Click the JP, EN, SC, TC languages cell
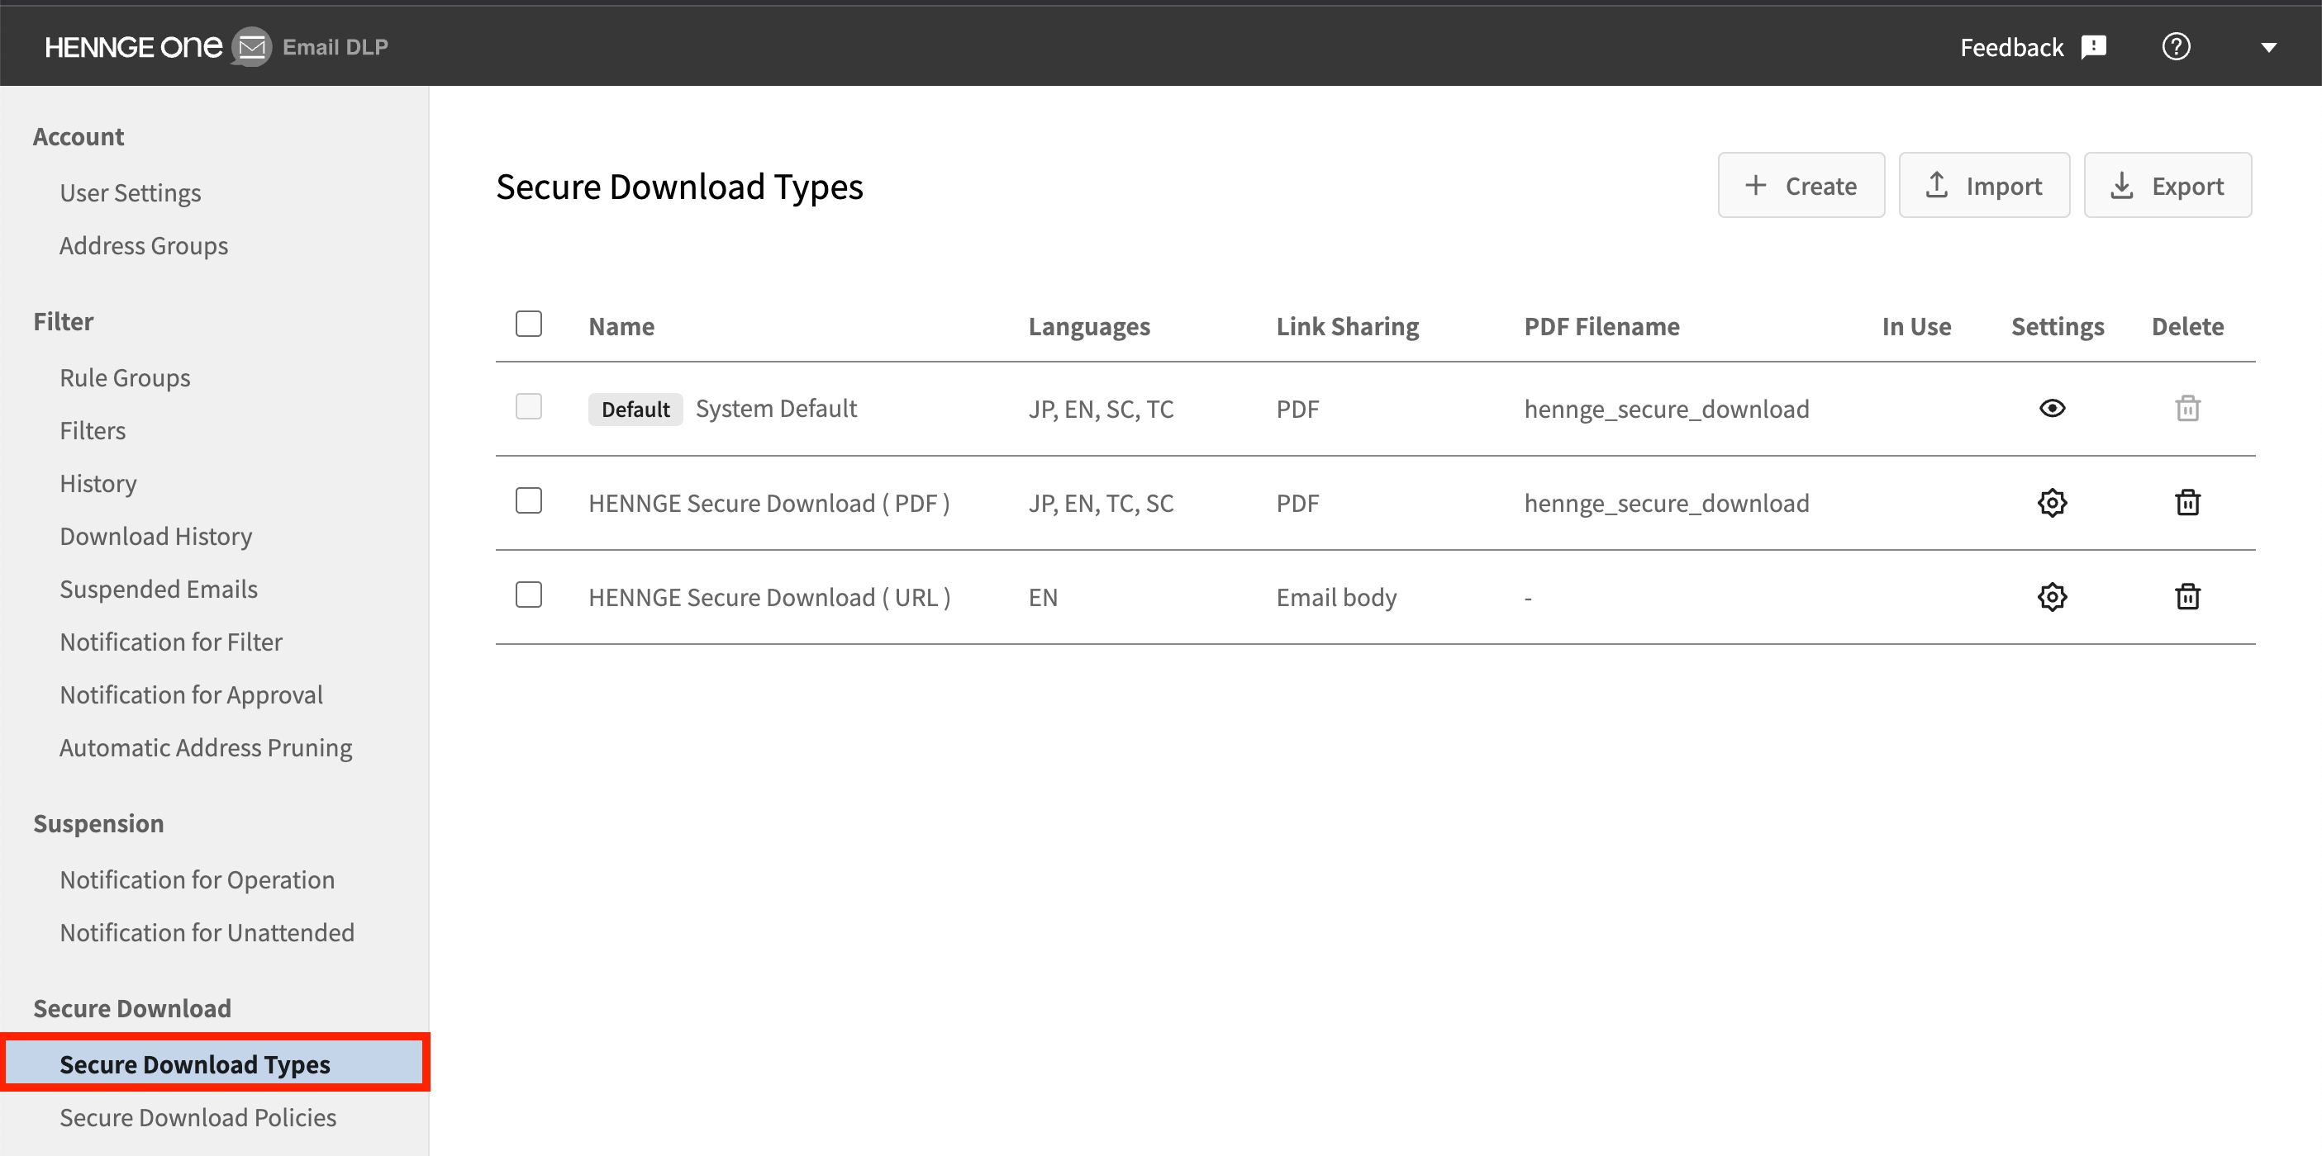 pyautogui.click(x=1101, y=409)
